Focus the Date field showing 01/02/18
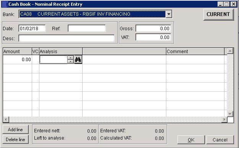The image size is (239, 148). (x=32, y=29)
